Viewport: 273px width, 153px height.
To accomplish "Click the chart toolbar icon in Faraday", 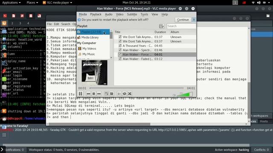I will (39, 16).
